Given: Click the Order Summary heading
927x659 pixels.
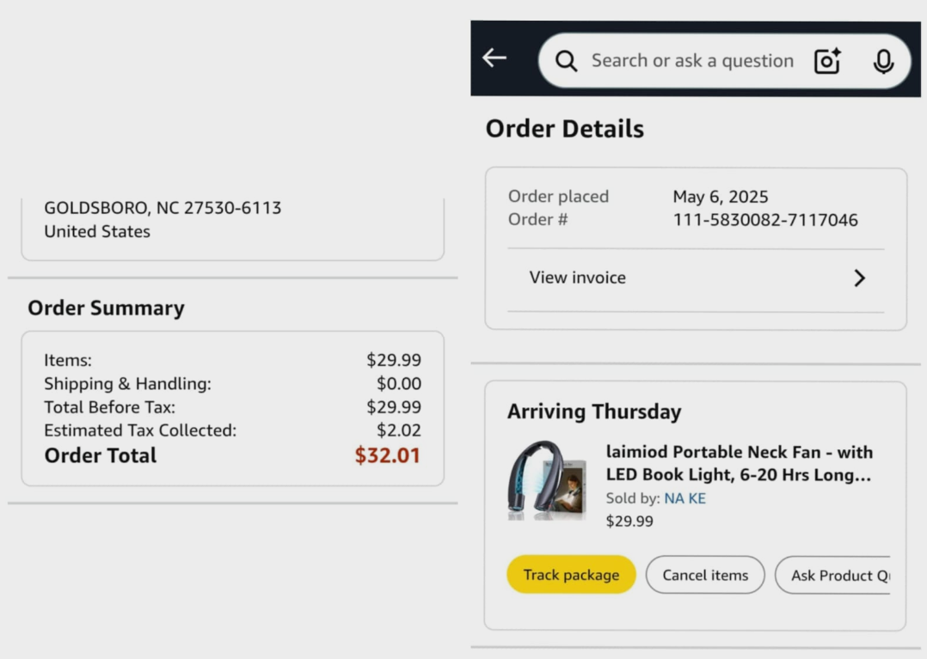Looking at the screenshot, I should coord(106,308).
